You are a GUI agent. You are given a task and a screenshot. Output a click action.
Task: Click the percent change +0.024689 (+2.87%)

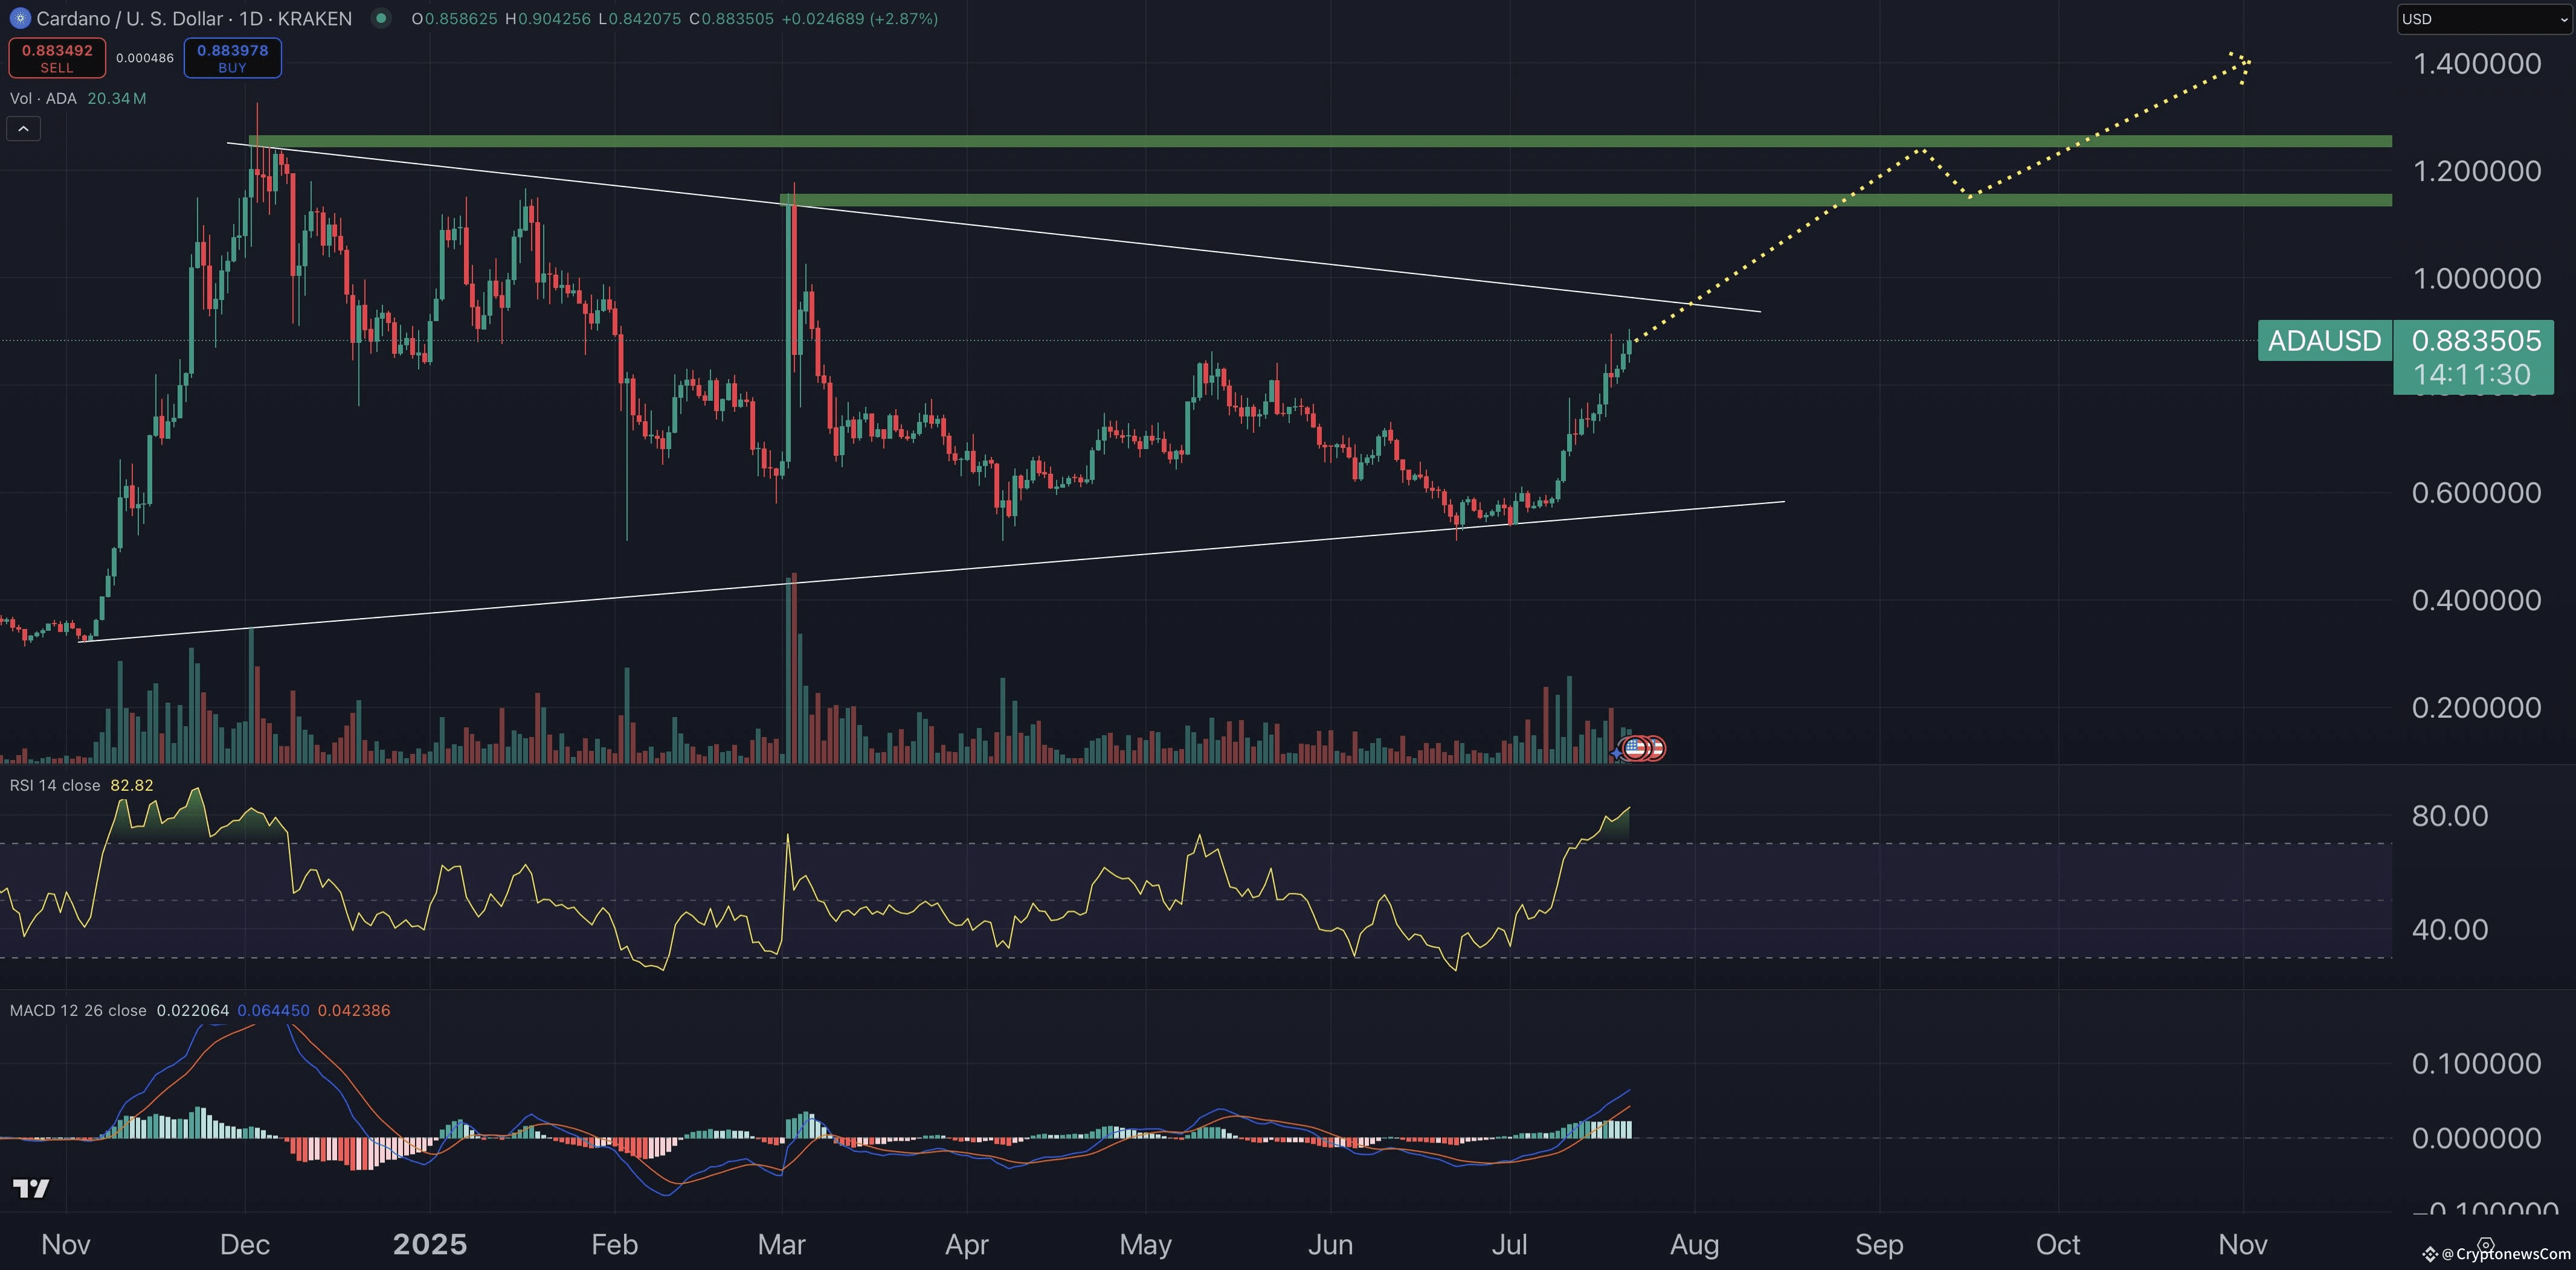click(859, 18)
